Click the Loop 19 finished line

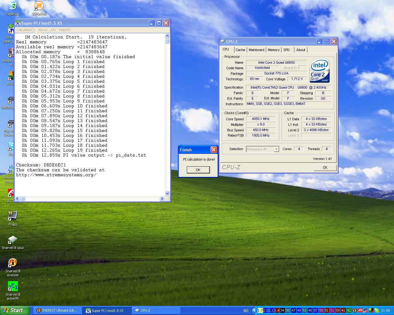[x=65, y=150]
